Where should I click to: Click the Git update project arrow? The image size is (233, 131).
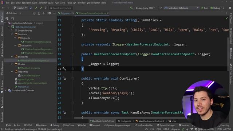click(x=31, y=8)
